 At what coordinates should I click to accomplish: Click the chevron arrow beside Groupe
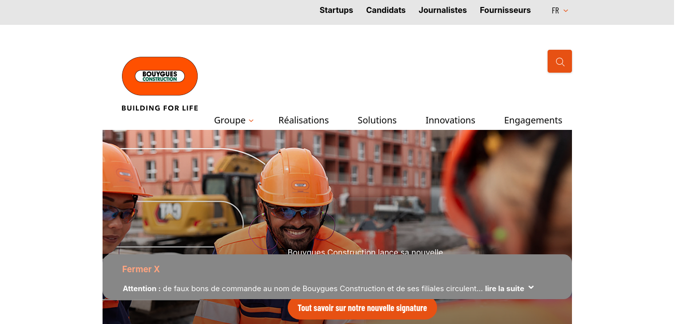click(x=251, y=121)
